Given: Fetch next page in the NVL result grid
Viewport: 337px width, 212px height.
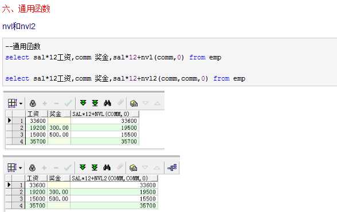Looking at the screenshot, I should click(x=83, y=103).
